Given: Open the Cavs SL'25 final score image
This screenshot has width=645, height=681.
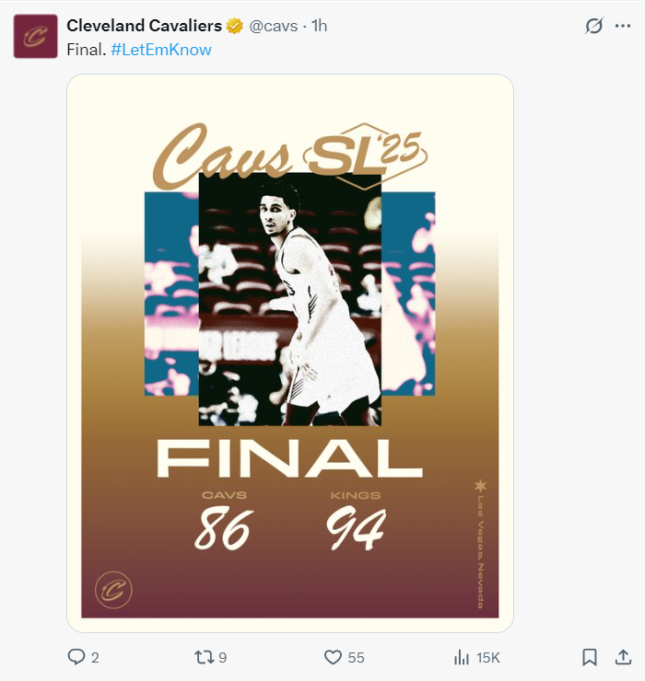Looking at the screenshot, I should pos(290,353).
